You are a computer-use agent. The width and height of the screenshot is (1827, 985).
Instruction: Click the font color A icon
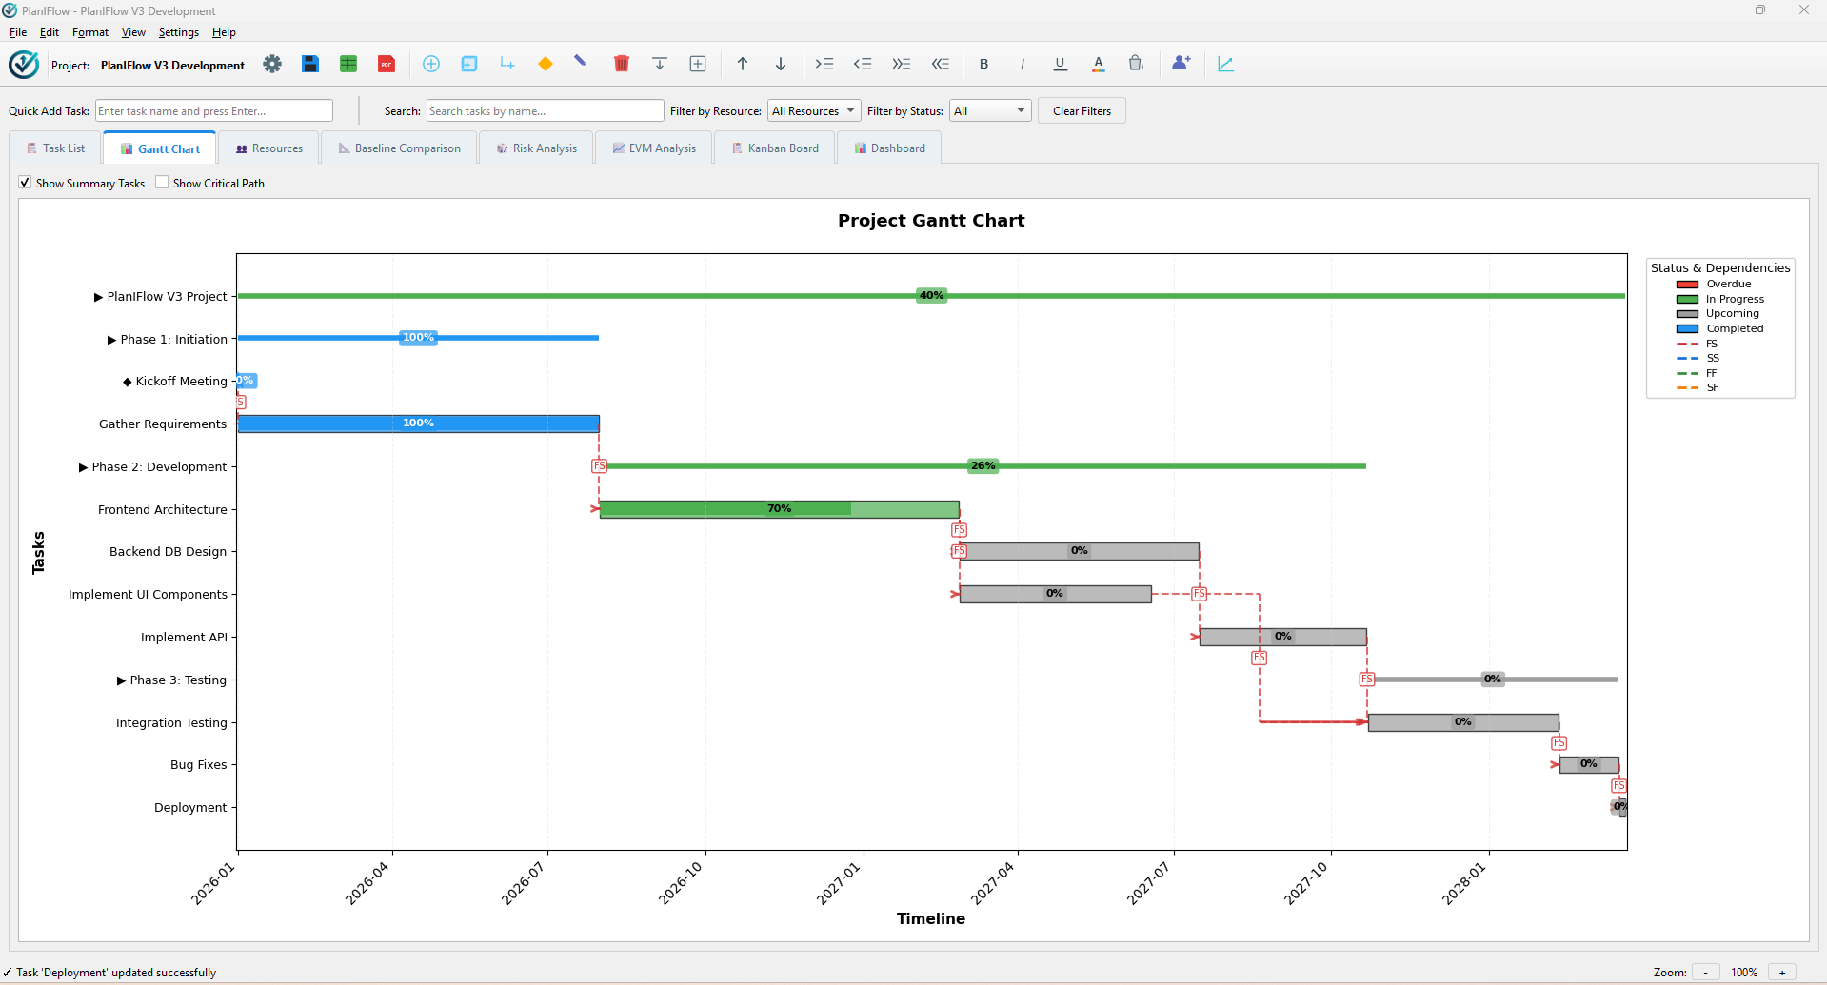(1099, 64)
